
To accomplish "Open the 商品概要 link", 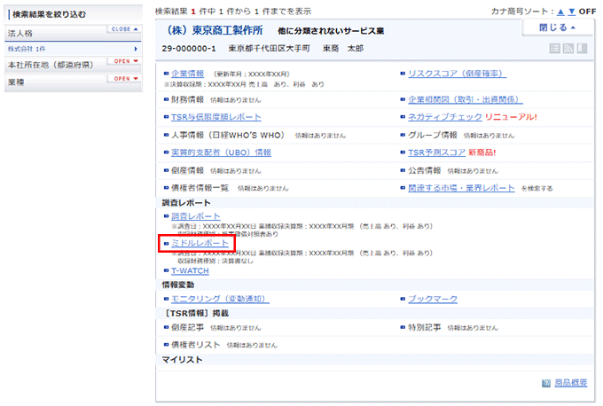I will (571, 383).
